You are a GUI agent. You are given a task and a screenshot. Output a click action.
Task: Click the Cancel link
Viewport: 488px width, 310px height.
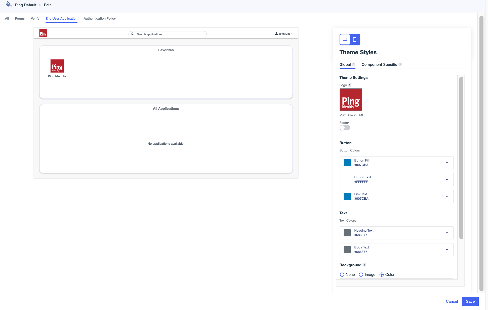tap(452, 301)
